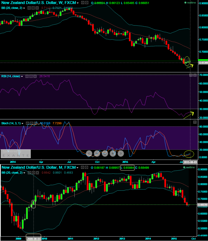The image size is (208, 241).
Task: Open weekly NZD/USD symbol title dropdown
Action: click(x=78, y=3)
